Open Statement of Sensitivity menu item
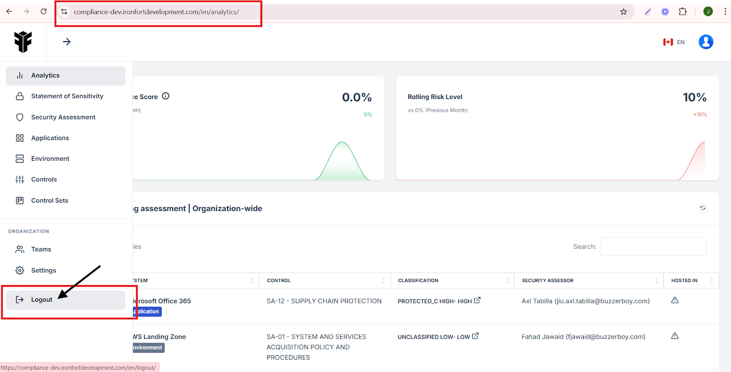Screen dimensions: 731x372 point(67,96)
